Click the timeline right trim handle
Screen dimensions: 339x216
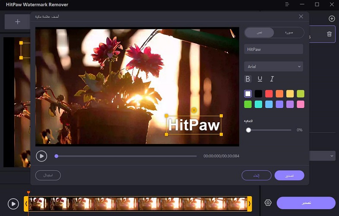click(x=250, y=203)
